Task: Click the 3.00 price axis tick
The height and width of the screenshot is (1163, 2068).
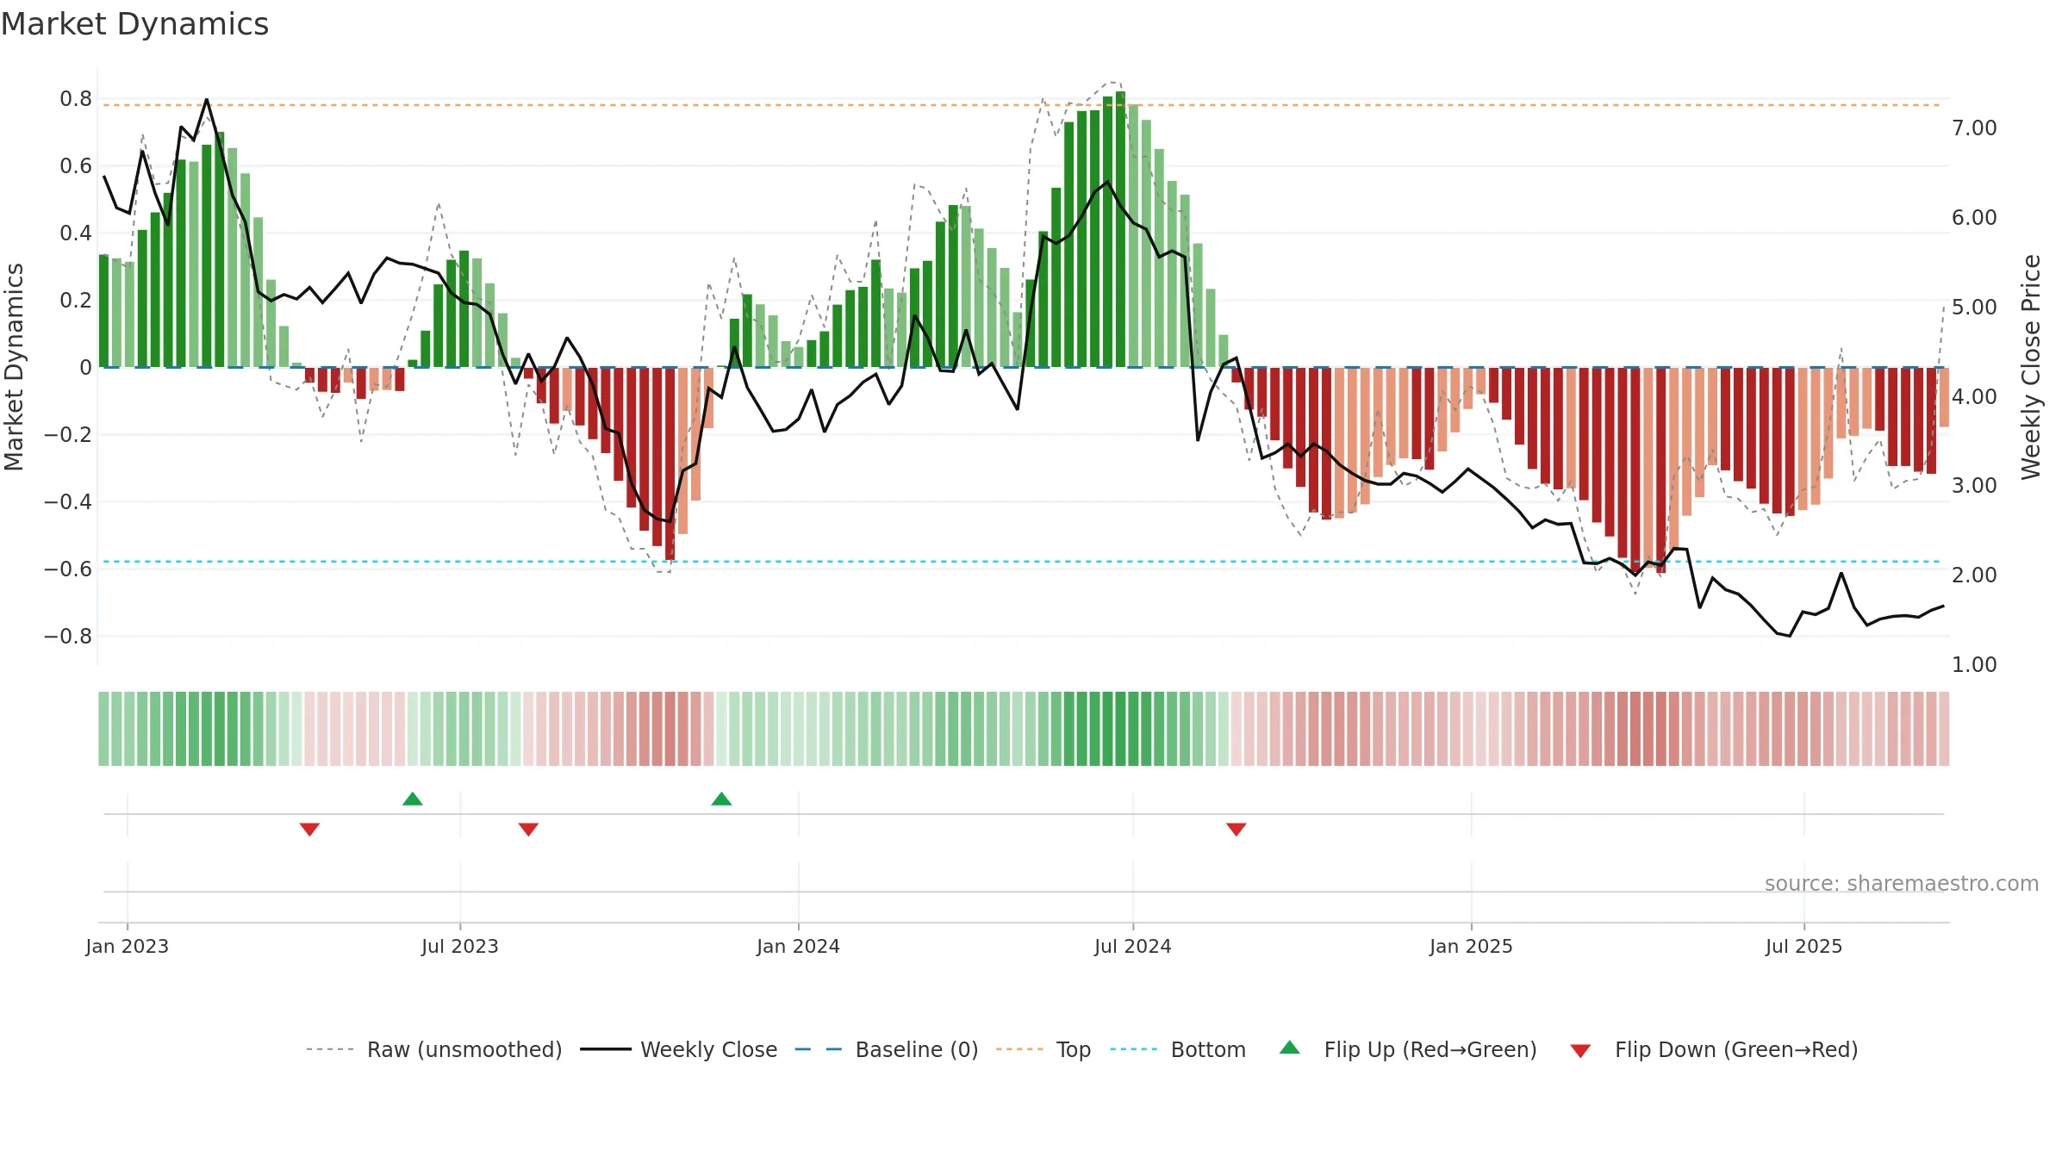Action: (1975, 486)
